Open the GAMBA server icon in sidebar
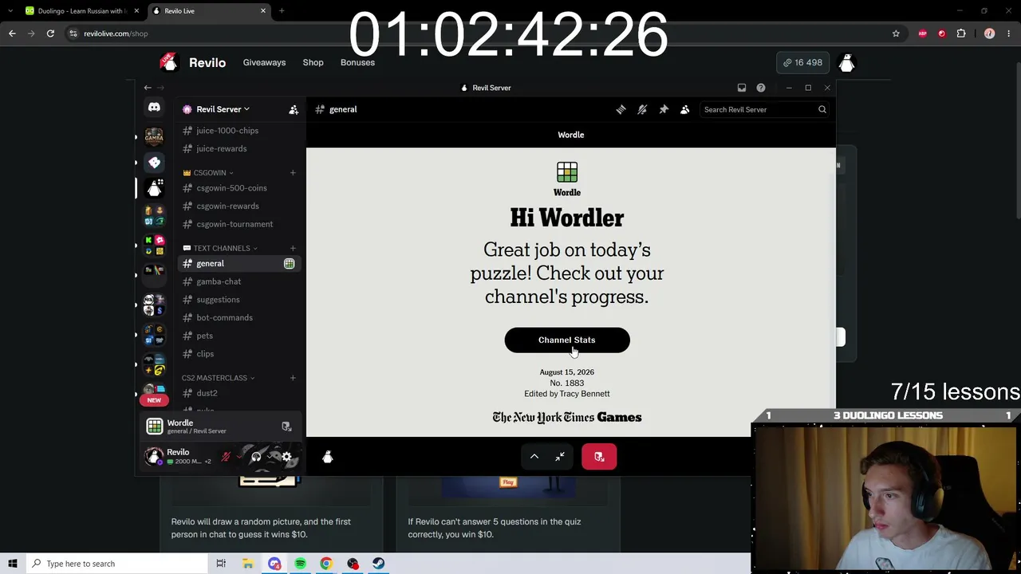 (x=154, y=136)
